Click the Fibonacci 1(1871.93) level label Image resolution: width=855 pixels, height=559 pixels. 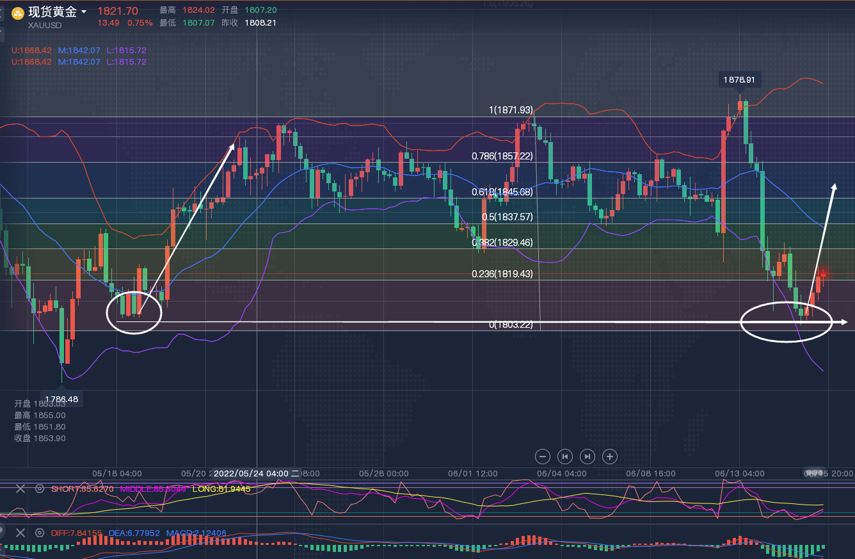click(511, 110)
